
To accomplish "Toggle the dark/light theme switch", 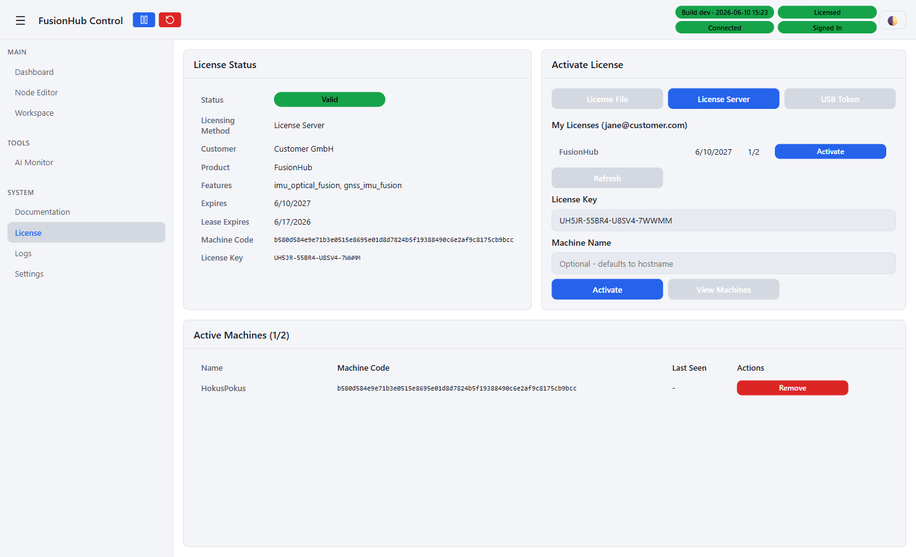I will (892, 20).
